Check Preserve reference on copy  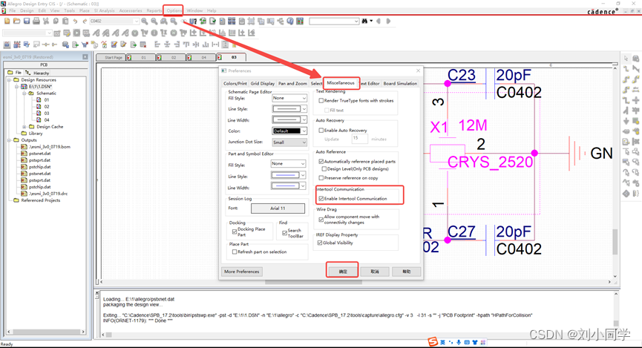[321, 178]
